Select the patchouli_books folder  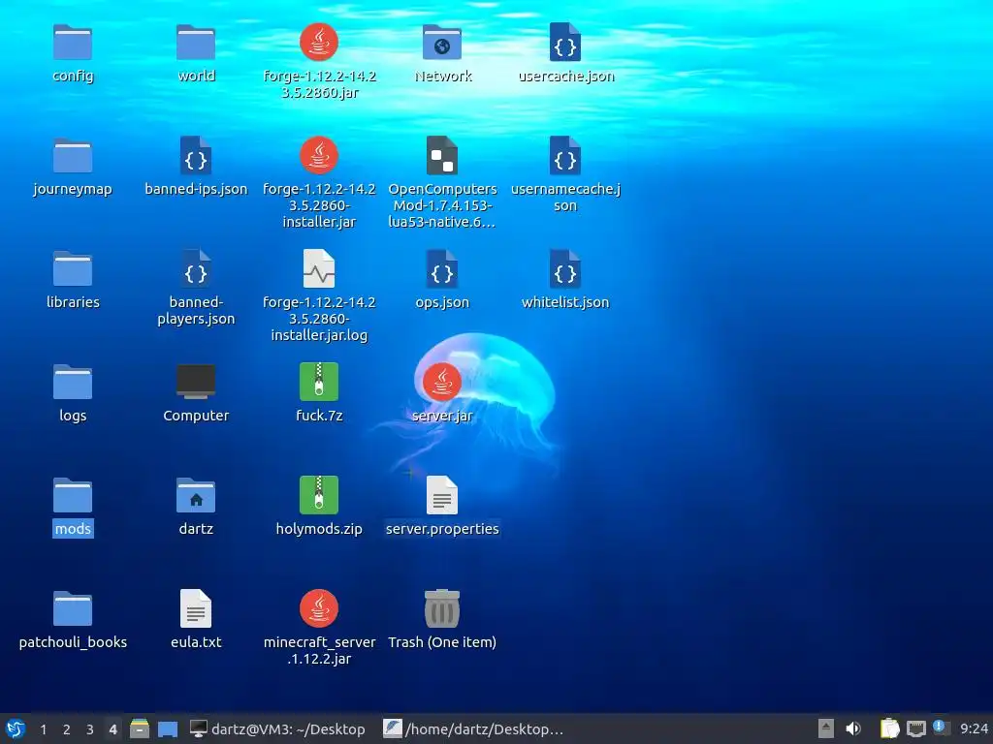pos(73,608)
